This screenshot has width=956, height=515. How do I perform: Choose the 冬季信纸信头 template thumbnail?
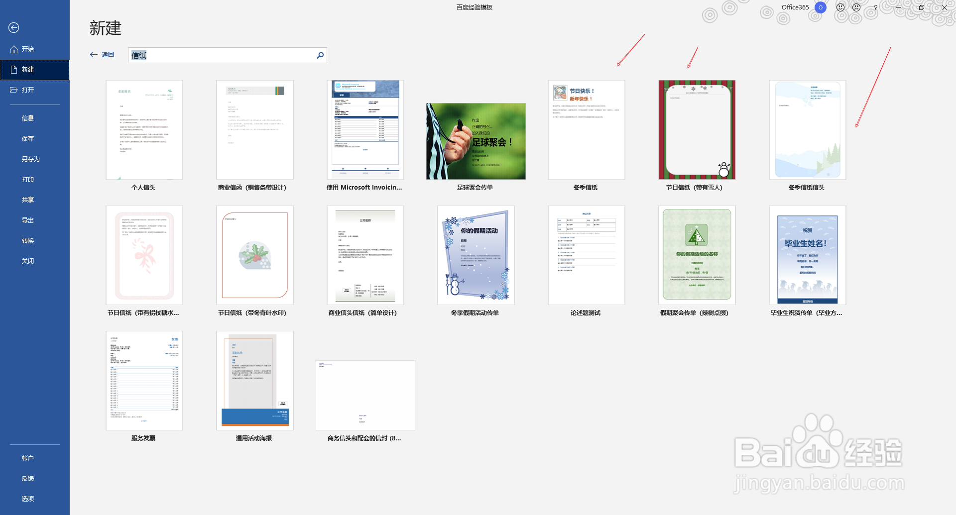click(x=808, y=130)
